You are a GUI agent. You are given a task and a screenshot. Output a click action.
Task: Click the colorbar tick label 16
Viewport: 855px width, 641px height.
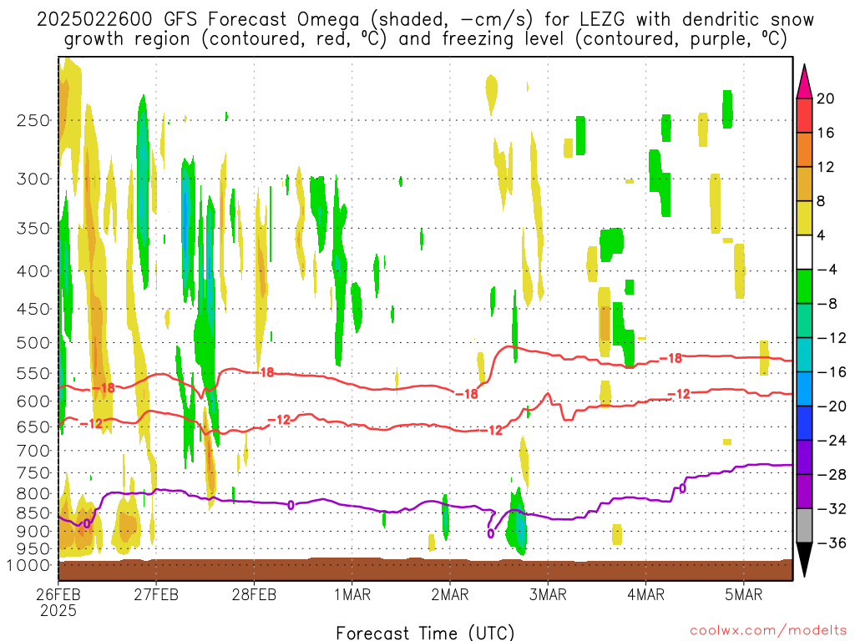[x=826, y=133]
